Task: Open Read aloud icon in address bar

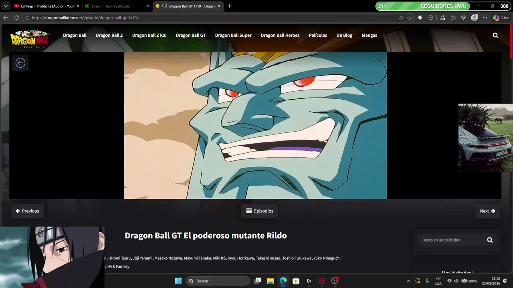Action: 401,18
